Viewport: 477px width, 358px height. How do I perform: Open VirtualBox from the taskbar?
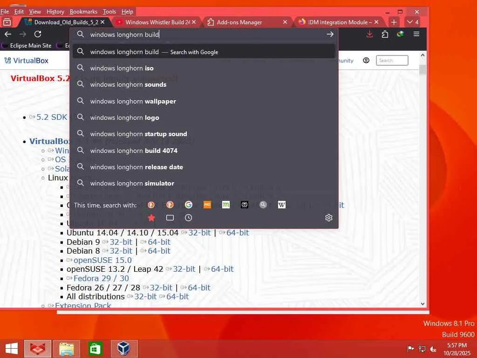(124, 349)
